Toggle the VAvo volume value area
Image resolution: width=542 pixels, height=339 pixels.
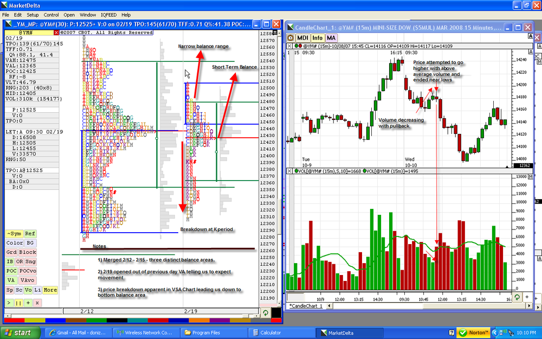pos(27,280)
